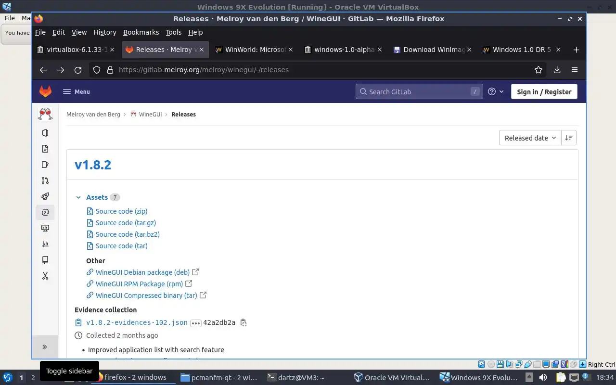616x385 pixels.
Task: Open the Firefox Bookmarks menu
Action: point(141,32)
